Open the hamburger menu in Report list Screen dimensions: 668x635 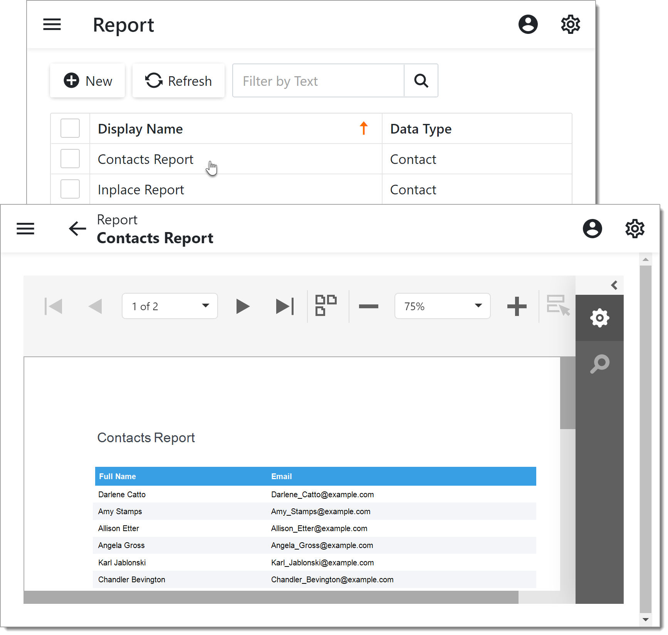point(52,25)
